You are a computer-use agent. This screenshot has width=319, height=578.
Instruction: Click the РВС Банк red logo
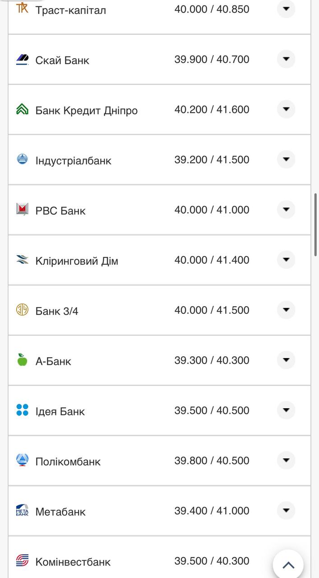(x=22, y=210)
